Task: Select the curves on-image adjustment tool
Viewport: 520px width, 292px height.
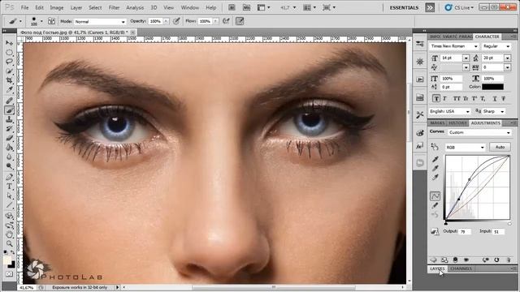Action: 435,147
